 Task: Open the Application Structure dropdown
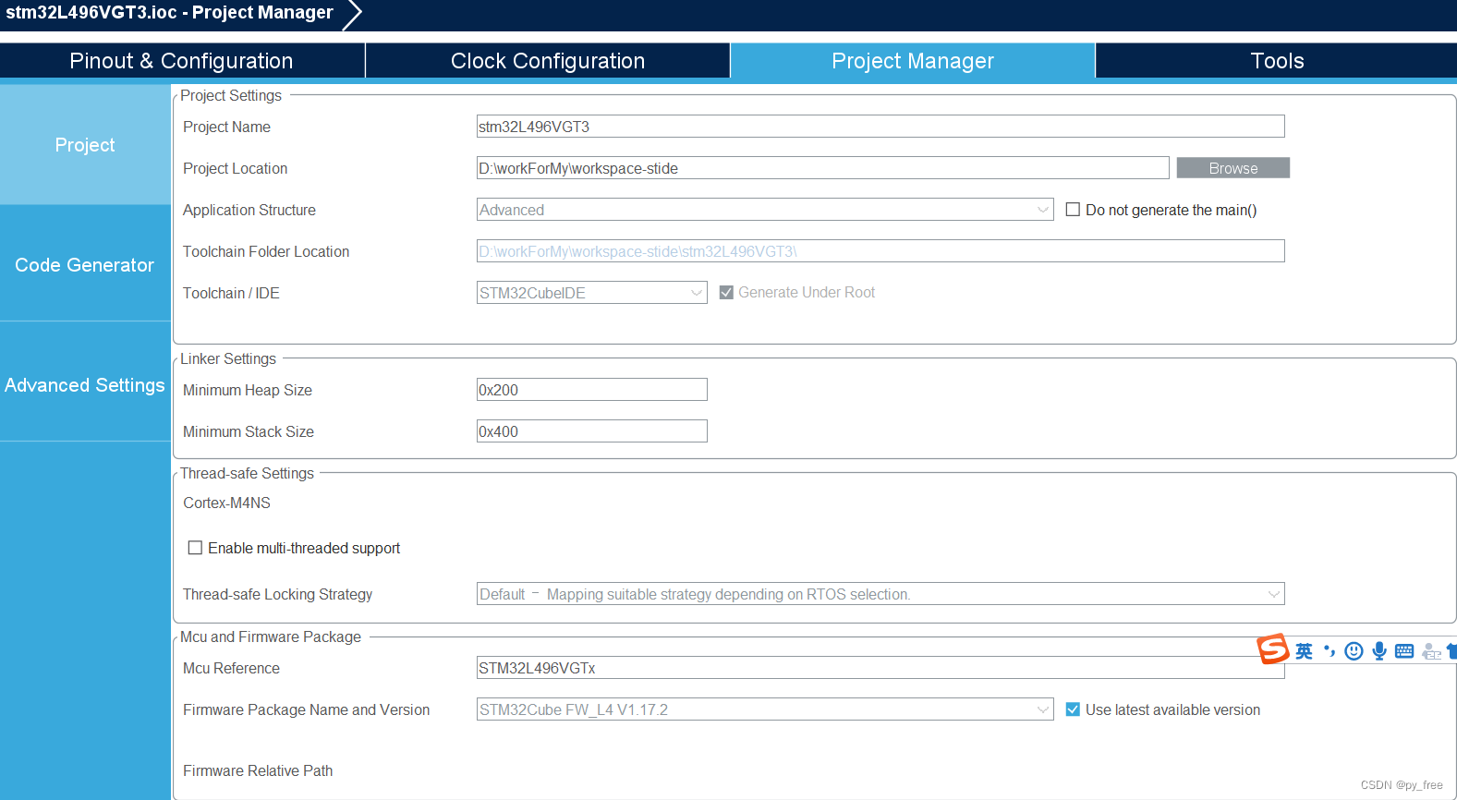pyautogui.click(x=765, y=210)
